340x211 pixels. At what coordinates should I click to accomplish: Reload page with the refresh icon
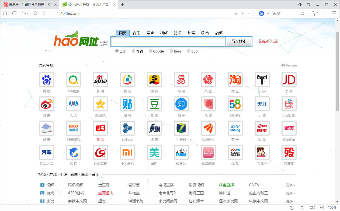tap(15, 13)
